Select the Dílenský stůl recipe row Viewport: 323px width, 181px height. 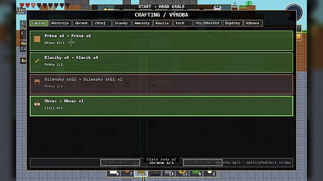click(x=161, y=85)
